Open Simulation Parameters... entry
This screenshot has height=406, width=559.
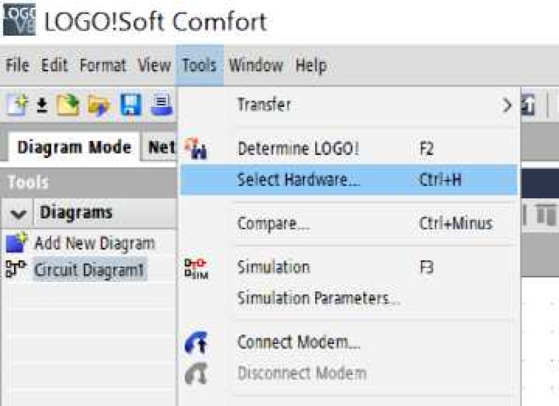(x=349, y=298)
